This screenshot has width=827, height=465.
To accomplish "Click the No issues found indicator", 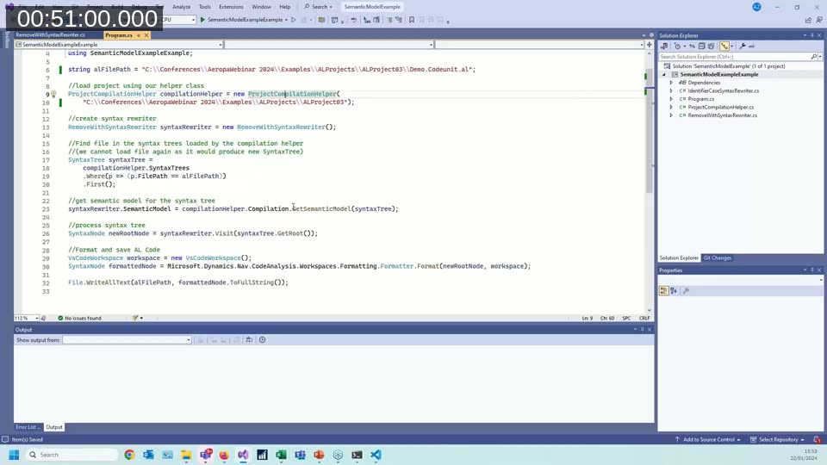I will [x=79, y=318].
